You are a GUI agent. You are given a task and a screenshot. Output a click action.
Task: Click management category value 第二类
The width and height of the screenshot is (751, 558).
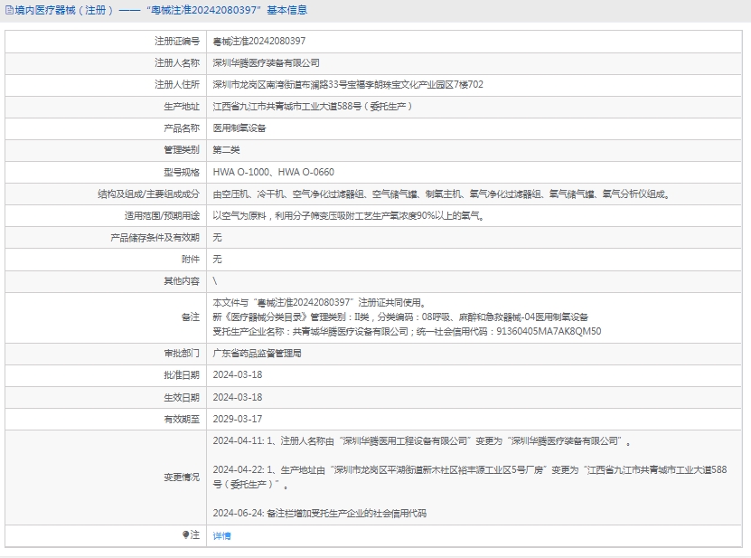coord(226,150)
